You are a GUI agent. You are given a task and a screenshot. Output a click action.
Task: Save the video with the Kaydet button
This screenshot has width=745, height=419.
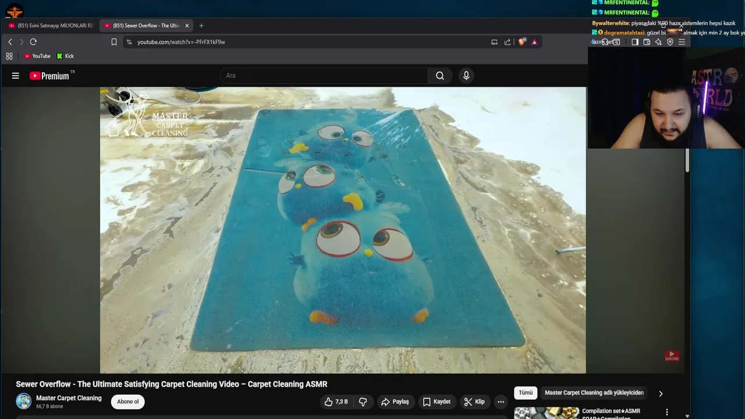[437, 402]
